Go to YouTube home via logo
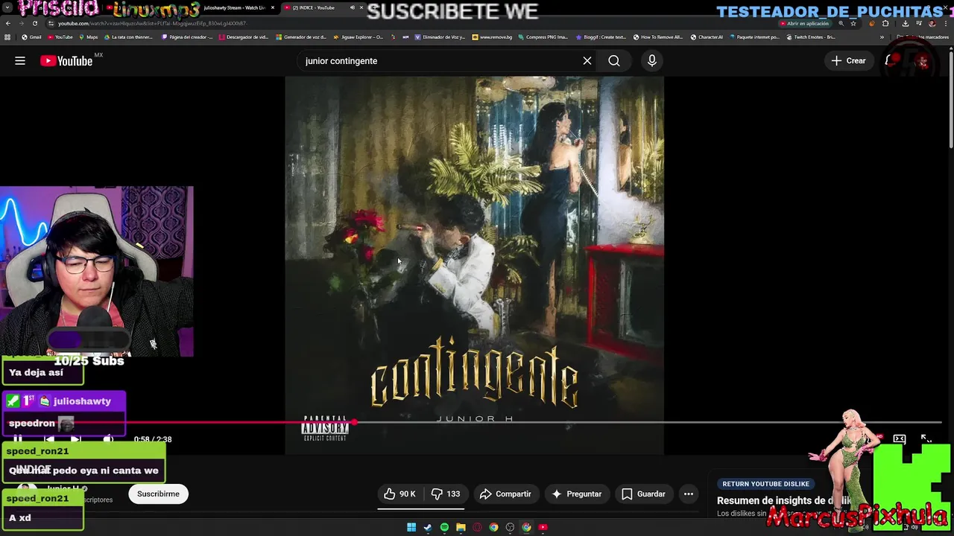Viewport: 954px width, 536px height. tap(67, 61)
